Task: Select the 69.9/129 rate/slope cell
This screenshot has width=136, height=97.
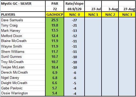Action: click(x=74, y=9)
